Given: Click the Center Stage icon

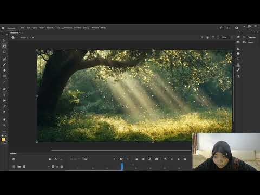Looking at the screenshot, I should (x=202, y=37).
